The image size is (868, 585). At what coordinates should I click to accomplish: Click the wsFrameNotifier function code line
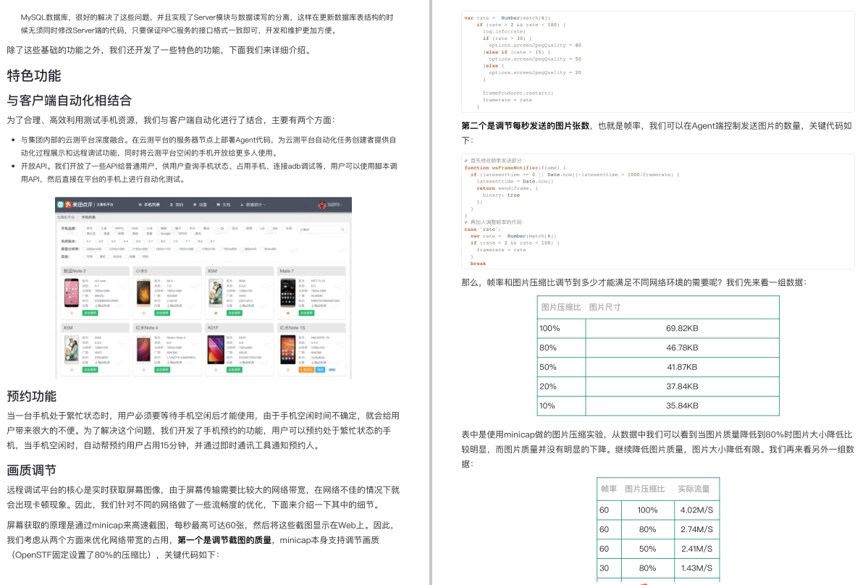[515, 168]
